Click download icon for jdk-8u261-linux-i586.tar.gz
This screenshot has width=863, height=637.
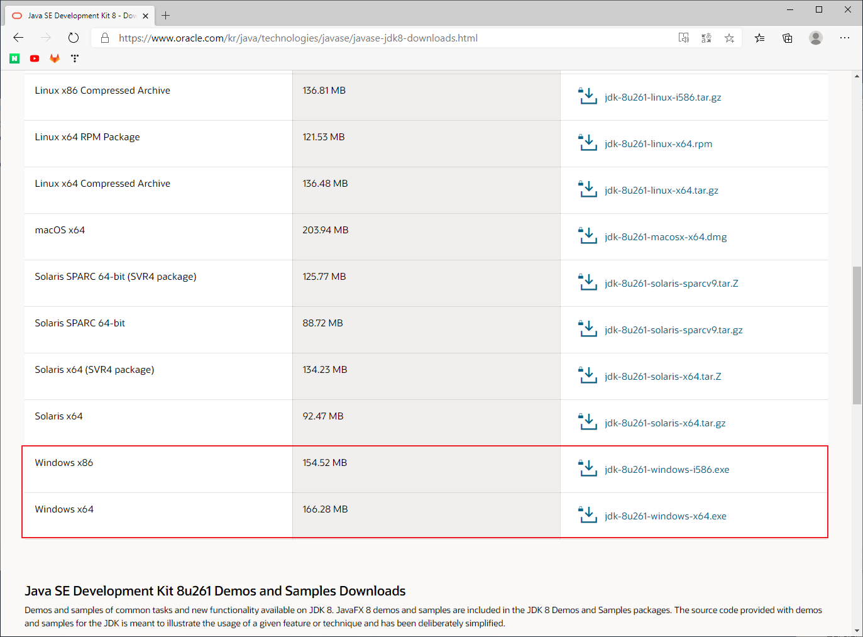[587, 96]
